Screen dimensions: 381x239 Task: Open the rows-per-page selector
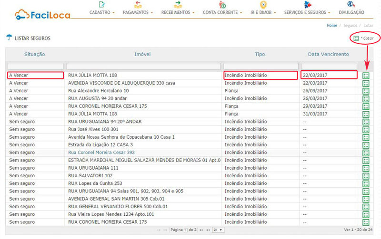218,229
